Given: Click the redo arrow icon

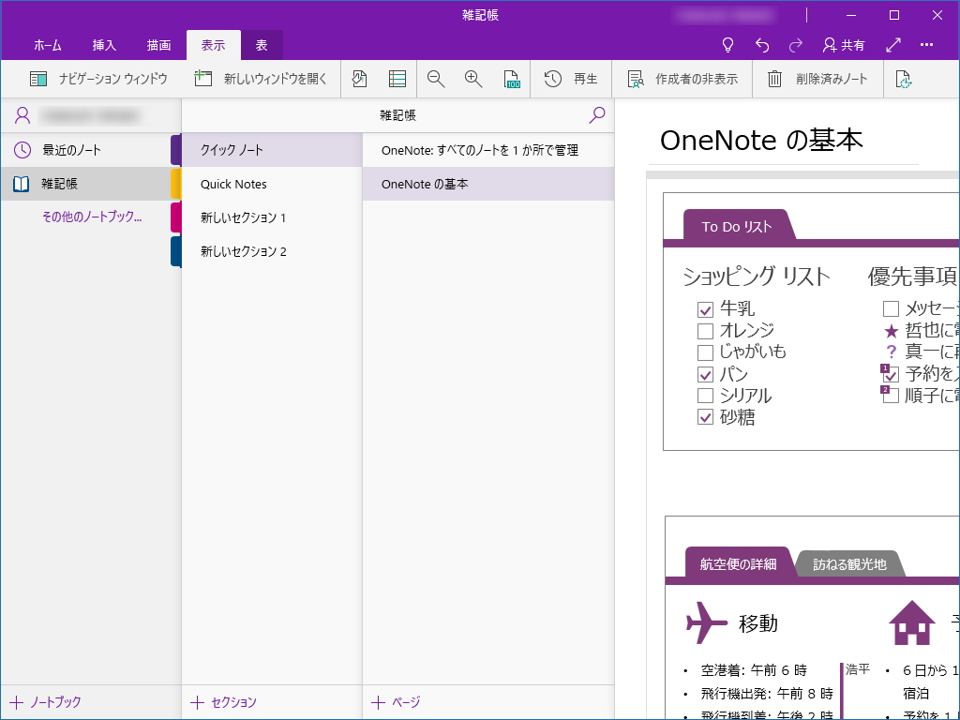Looking at the screenshot, I should [796, 45].
